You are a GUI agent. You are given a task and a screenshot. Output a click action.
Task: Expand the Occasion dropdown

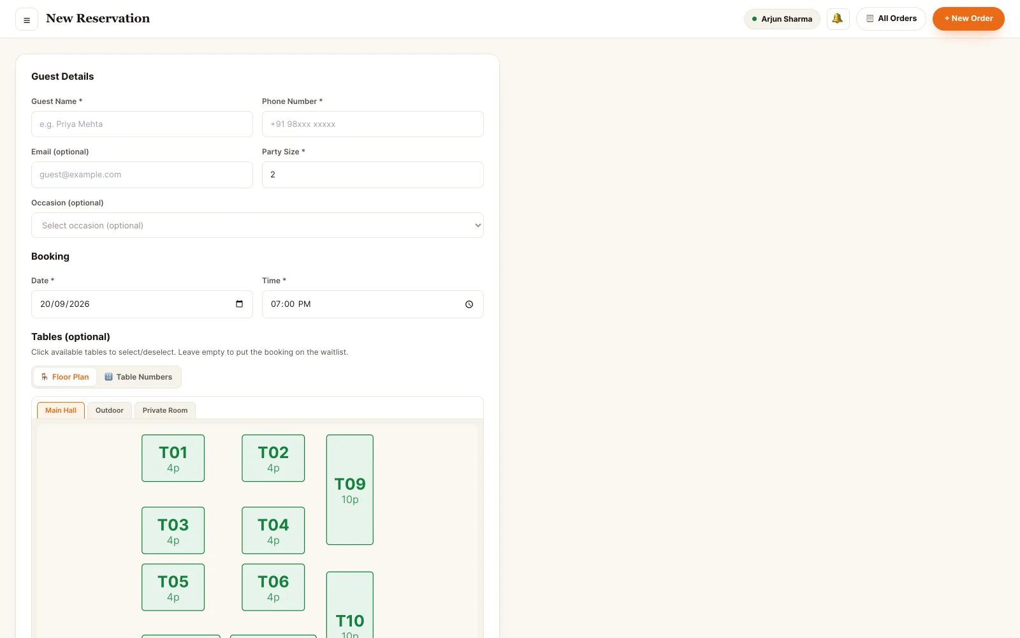(x=258, y=225)
